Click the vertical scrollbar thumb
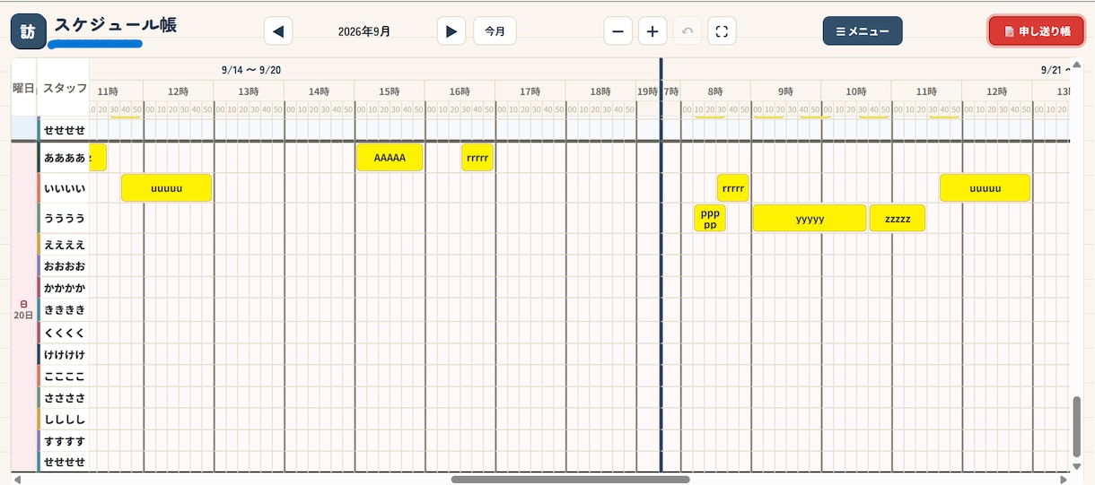This screenshot has width=1095, height=485. pyautogui.click(x=1077, y=427)
